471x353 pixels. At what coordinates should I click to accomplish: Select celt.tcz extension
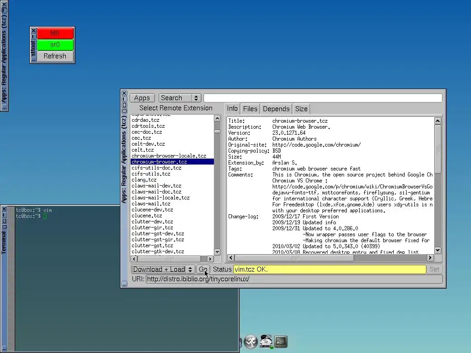pyautogui.click(x=172, y=150)
